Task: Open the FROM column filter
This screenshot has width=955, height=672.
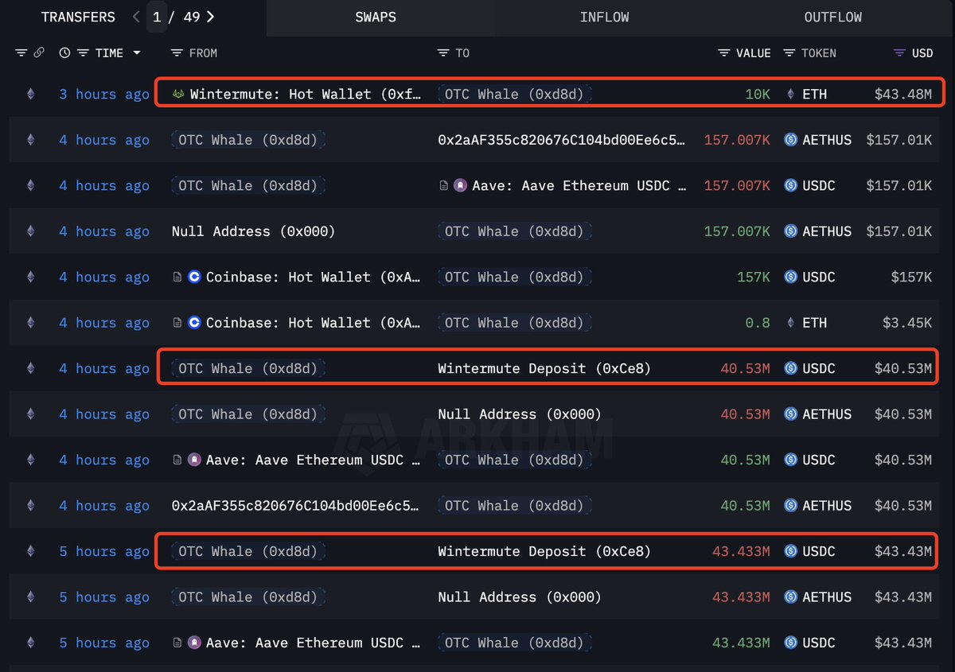Action: pos(177,53)
